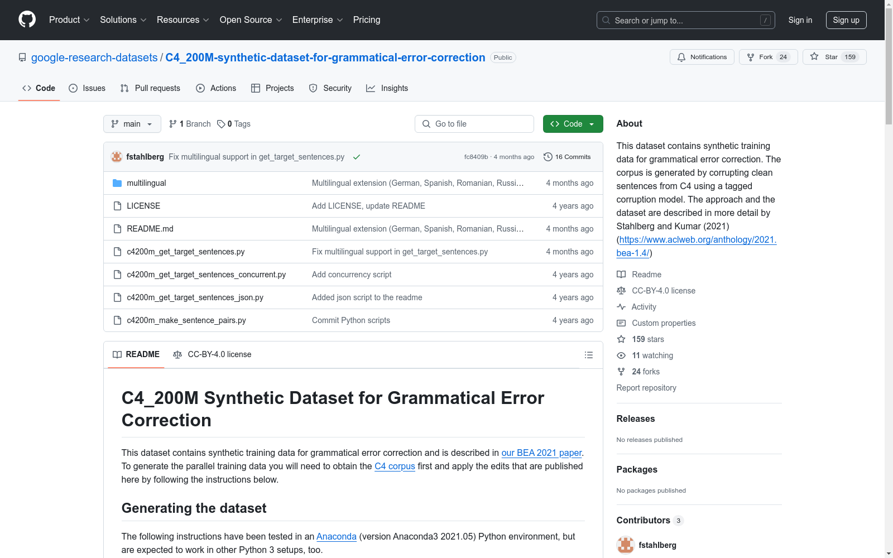The height and width of the screenshot is (558, 893).
Task: Click the multilingual folder icon
Action: coord(117,183)
